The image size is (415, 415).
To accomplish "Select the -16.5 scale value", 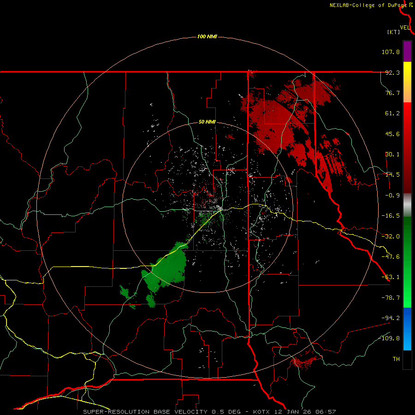I will 391,216.
